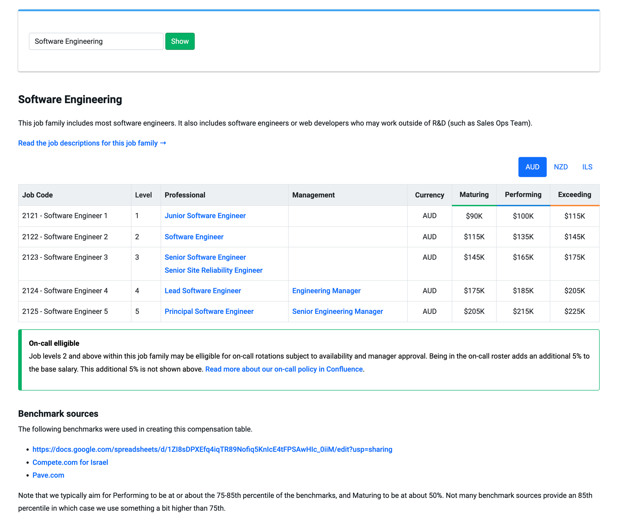Open the Principal Software Engineer link
Image resolution: width=625 pixels, height=523 pixels.
pos(209,311)
